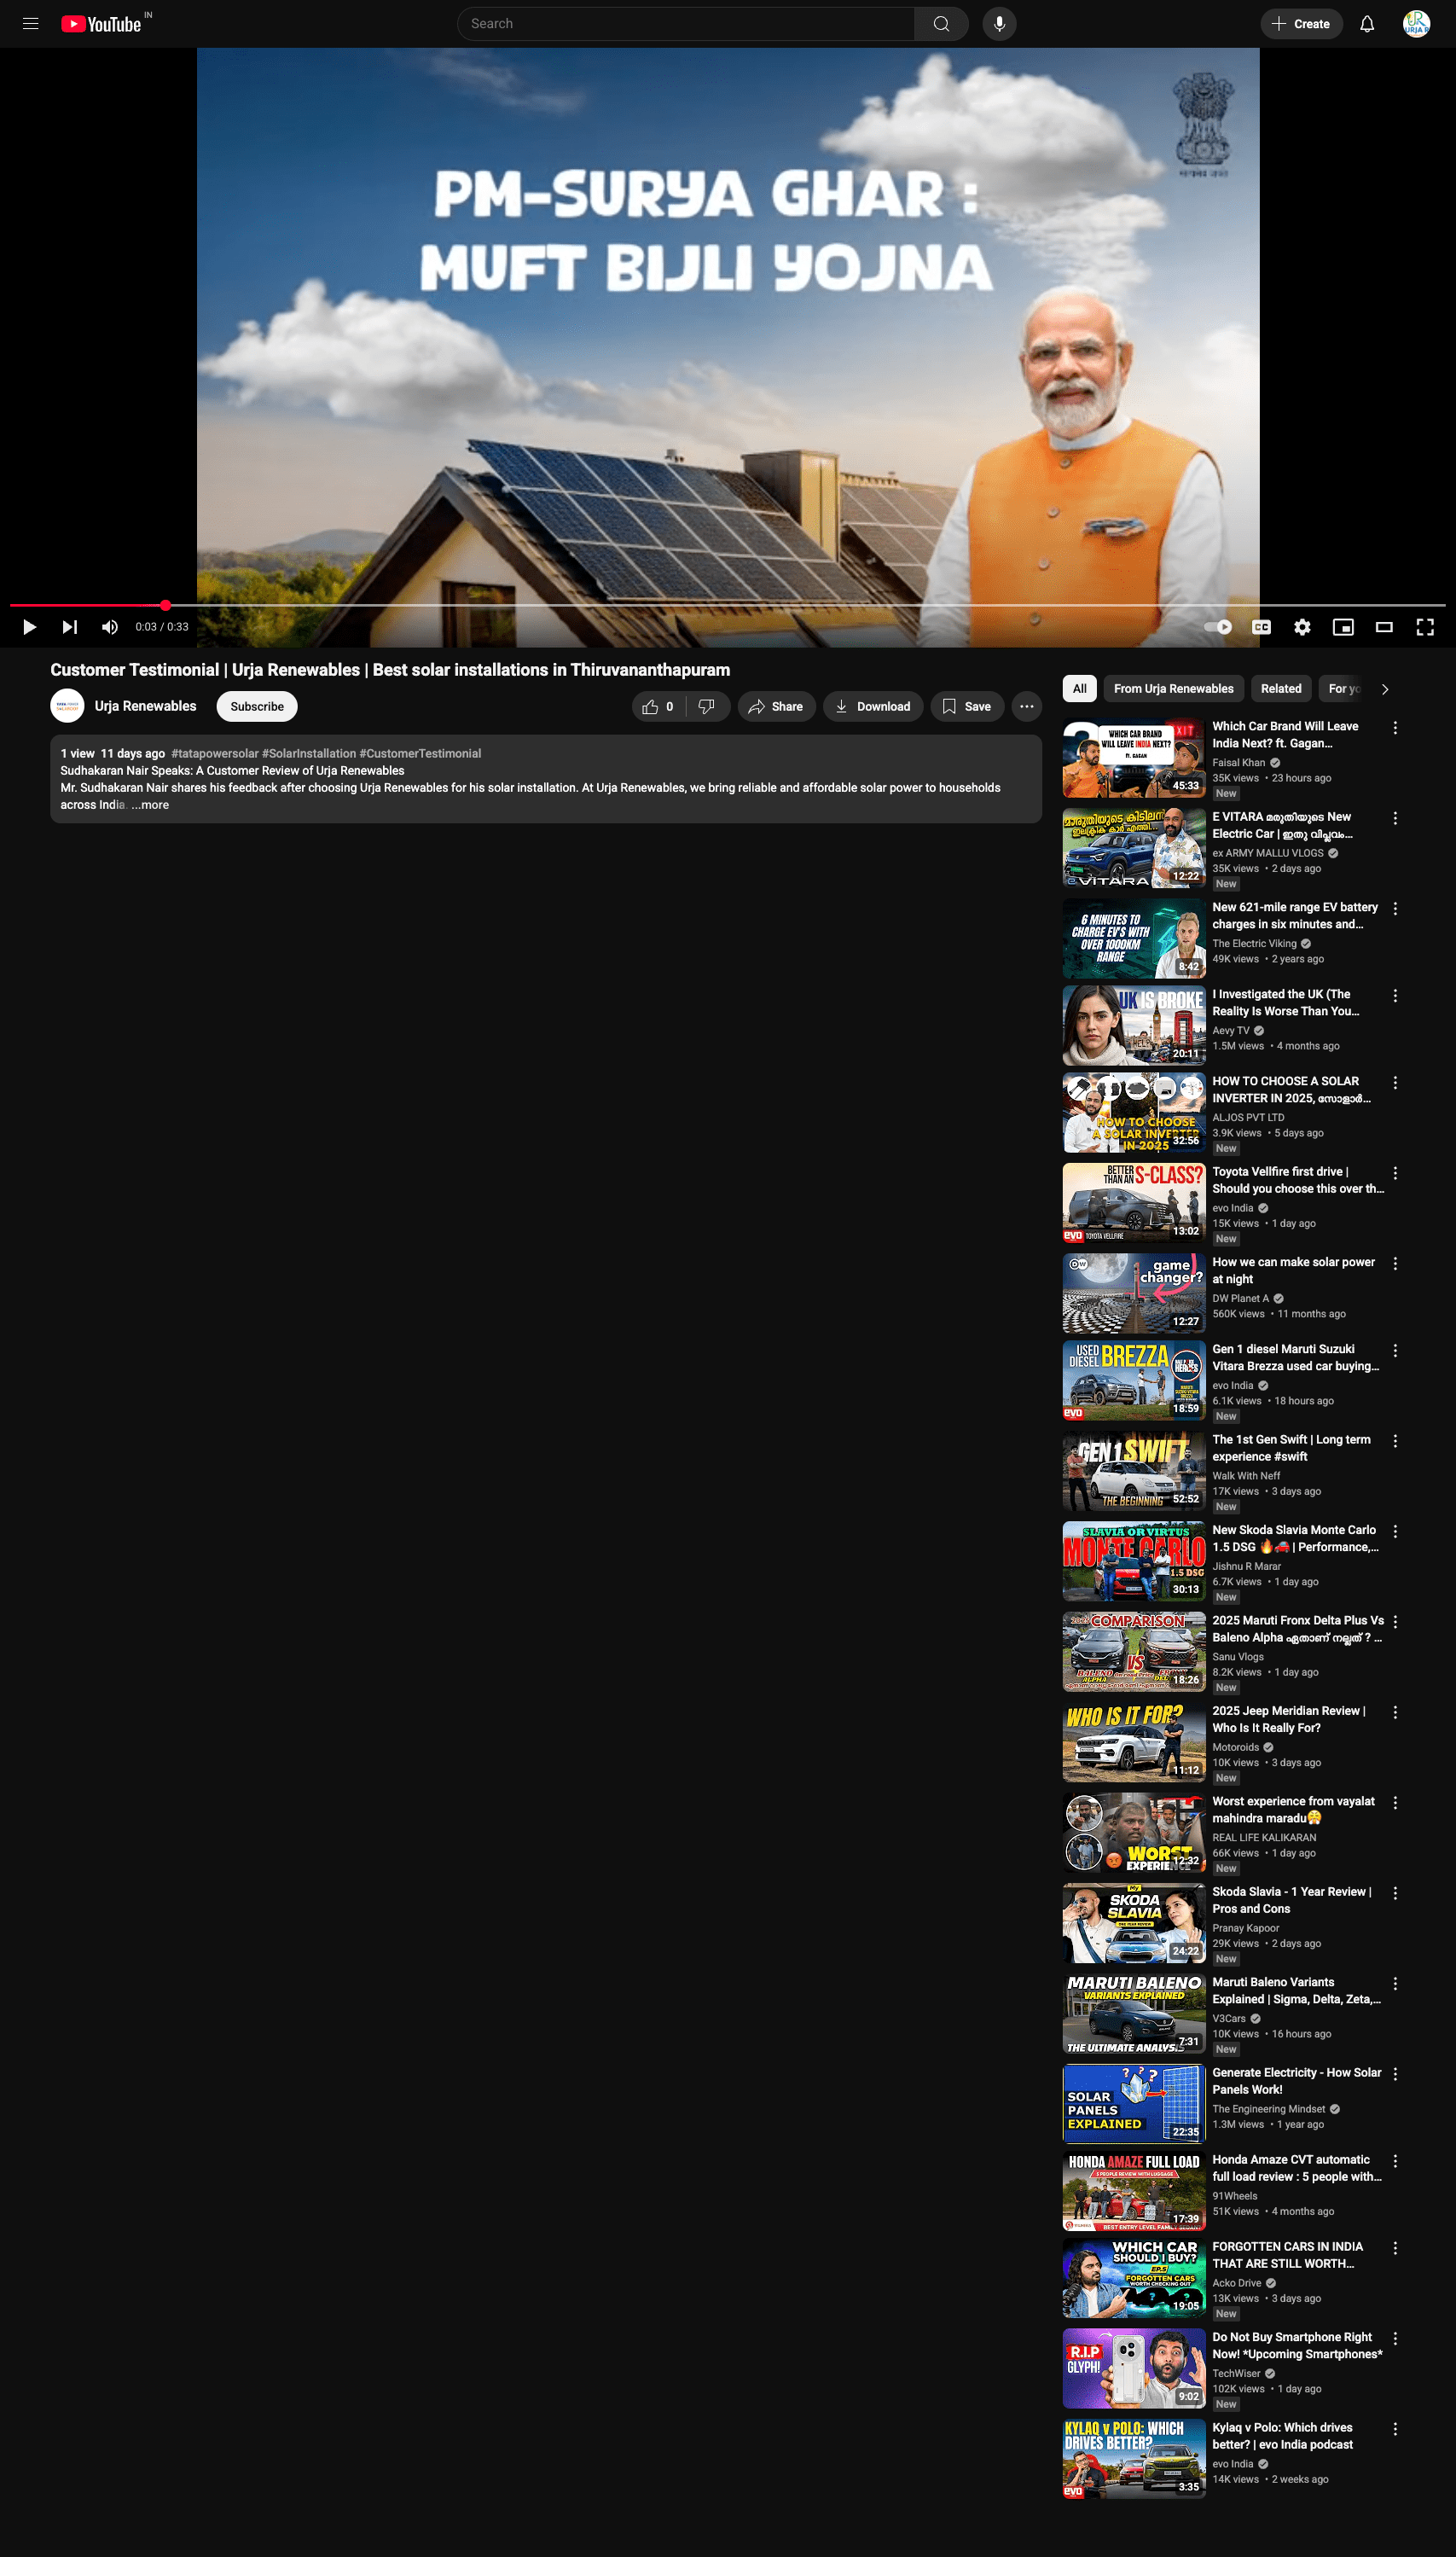Open The Engineering Mindset channel name

click(x=1268, y=2109)
